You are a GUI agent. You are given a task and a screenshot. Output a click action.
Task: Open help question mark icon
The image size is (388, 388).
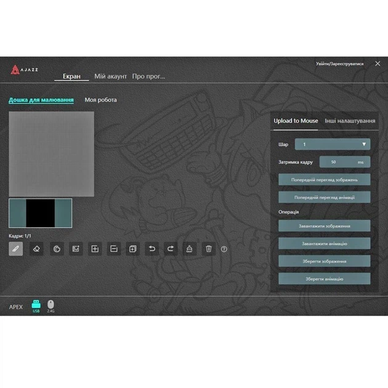click(224, 249)
